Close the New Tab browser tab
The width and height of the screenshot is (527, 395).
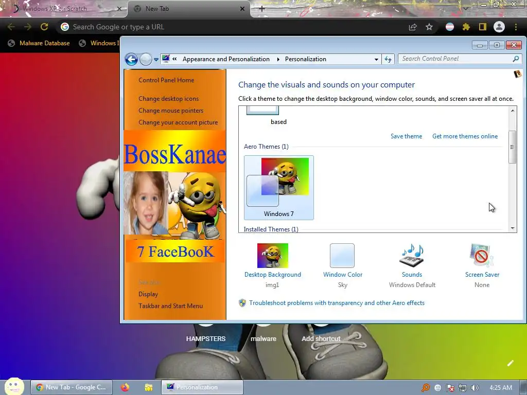point(242,9)
